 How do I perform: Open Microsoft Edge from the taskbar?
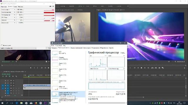coord(17,103)
